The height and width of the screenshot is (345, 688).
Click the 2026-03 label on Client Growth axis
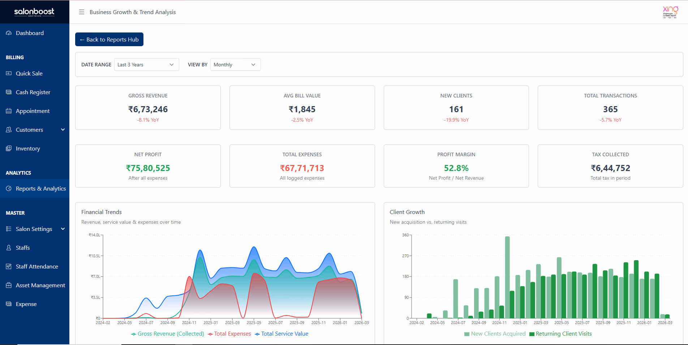pos(665,323)
